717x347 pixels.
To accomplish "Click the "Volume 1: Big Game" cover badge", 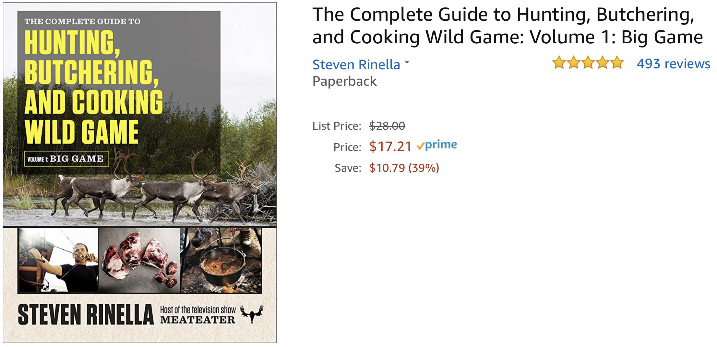I will pyautogui.click(x=66, y=159).
